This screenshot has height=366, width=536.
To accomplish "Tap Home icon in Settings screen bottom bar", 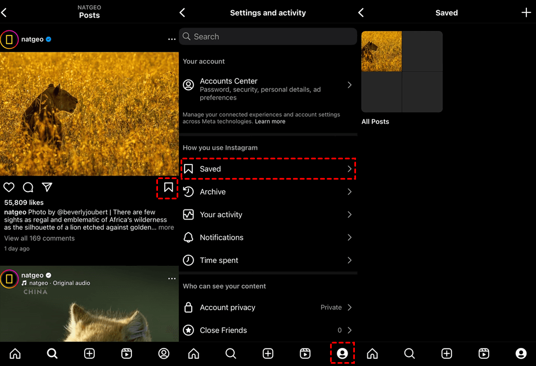I will point(194,354).
